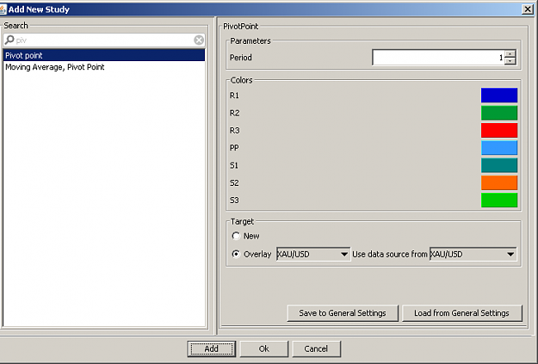538x364 pixels.
Task: Increase the Period value with up arrow
Action: (510, 54)
